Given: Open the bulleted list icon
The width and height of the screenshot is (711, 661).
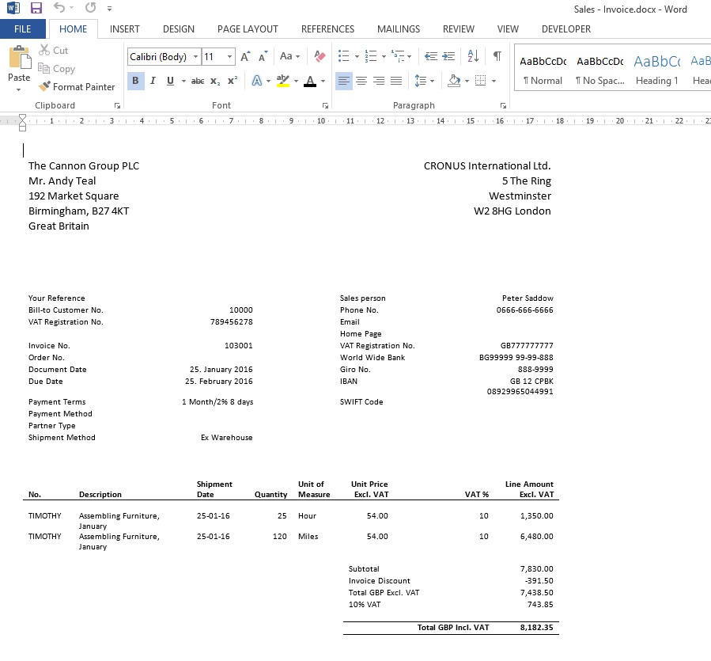Looking at the screenshot, I should click(342, 56).
